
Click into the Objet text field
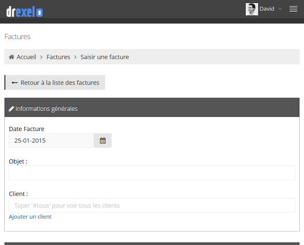coord(152,173)
